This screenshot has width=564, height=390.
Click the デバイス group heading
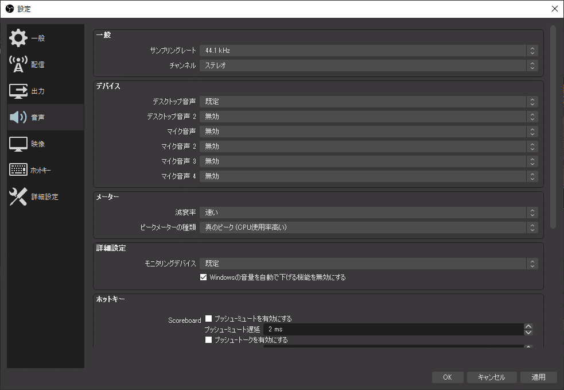(x=108, y=86)
